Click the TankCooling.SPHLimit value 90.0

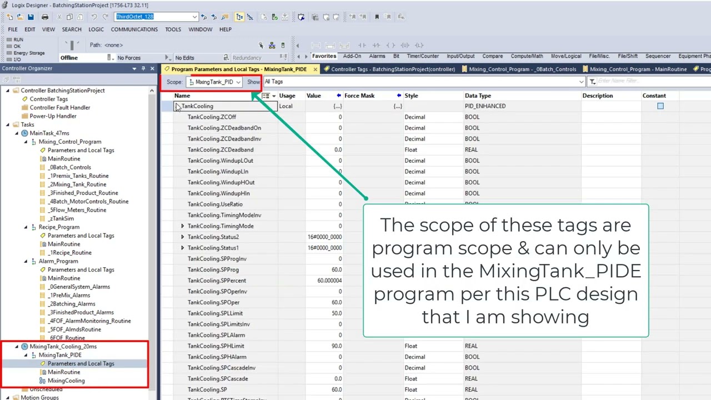coord(337,346)
